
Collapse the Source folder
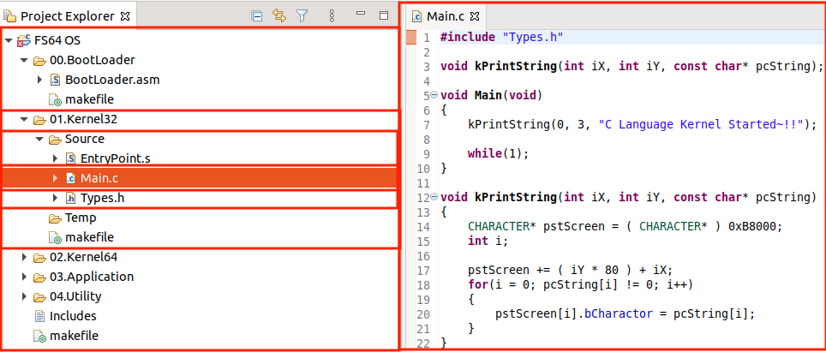[x=39, y=140]
